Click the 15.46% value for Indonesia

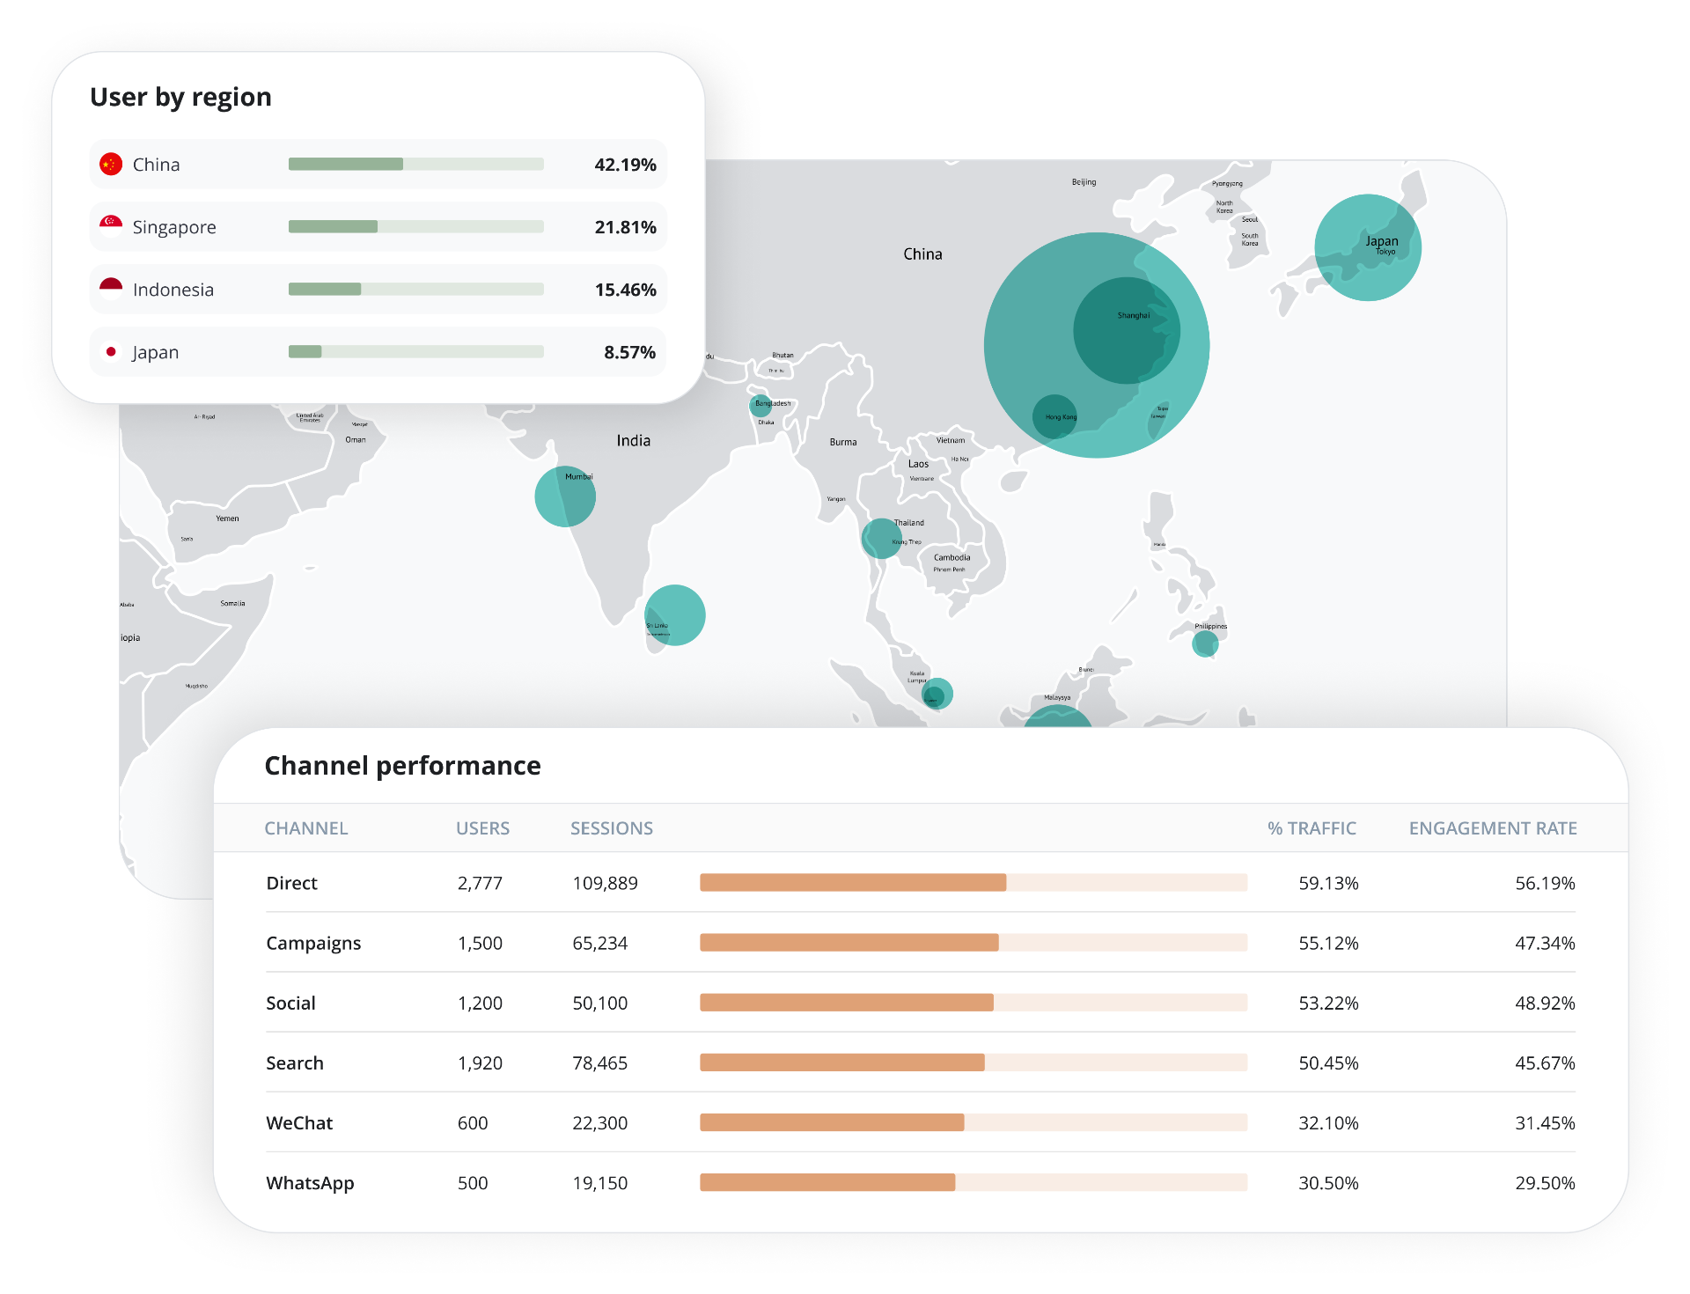point(625,290)
